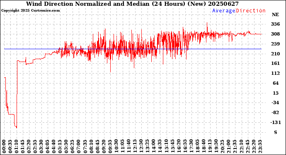Click the 356 y-axis value
Image resolution: width=286 pixels, height=155 pixels.
pos(275,24)
